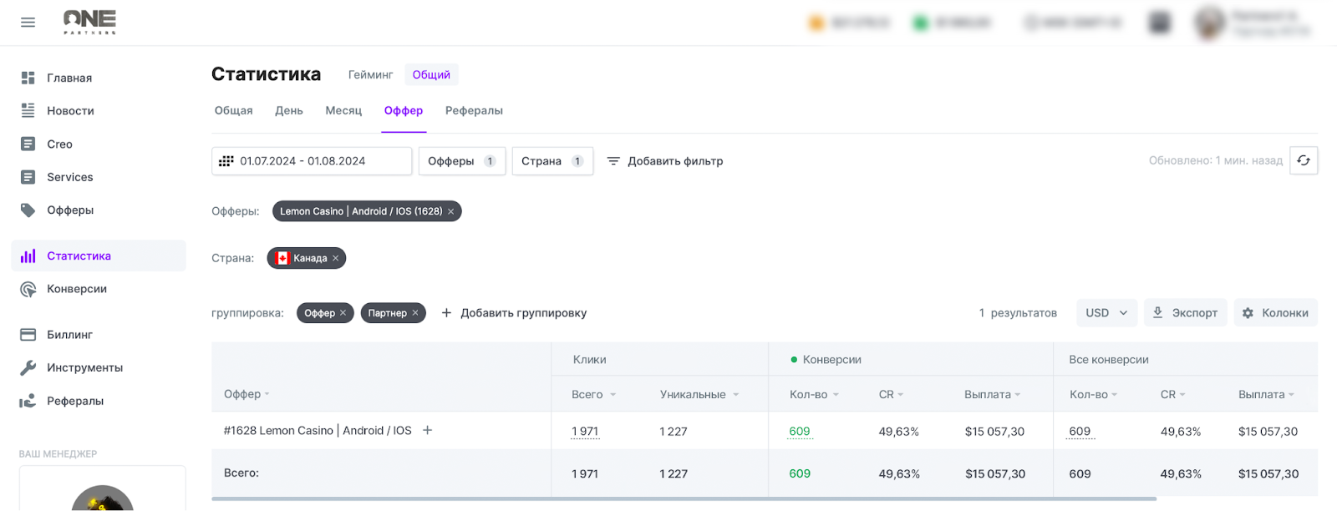Open Биллинг card icon in sidebar
This screenshot has height=511, width=1337.
(x=28, y=334)
